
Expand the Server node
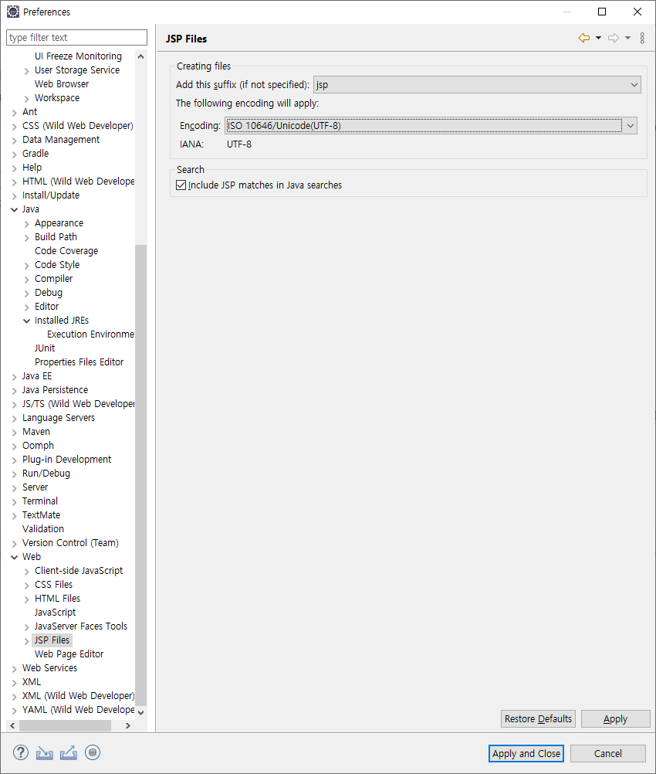point(15,487)
